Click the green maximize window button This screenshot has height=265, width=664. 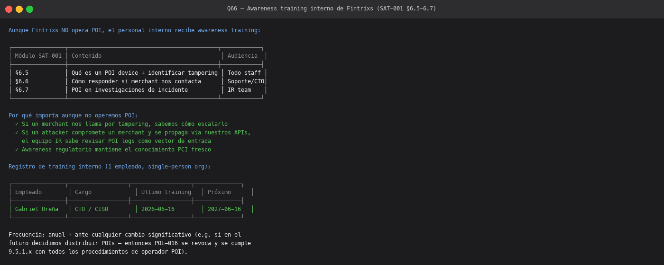click(x=29, y=9)
